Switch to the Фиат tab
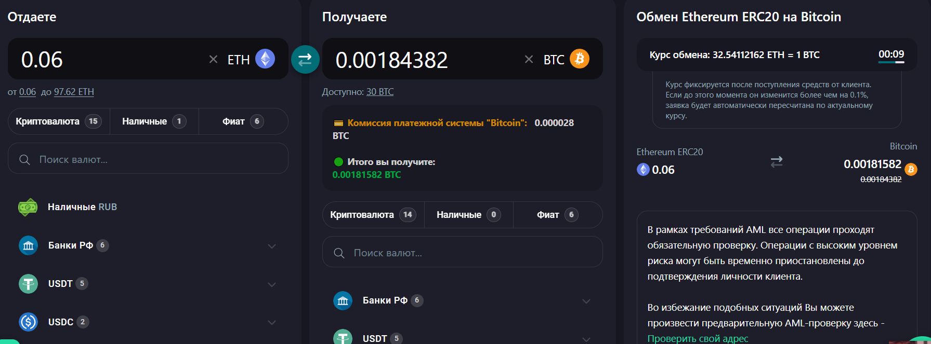This screenshot has width=931, height=344. [243, 121]
